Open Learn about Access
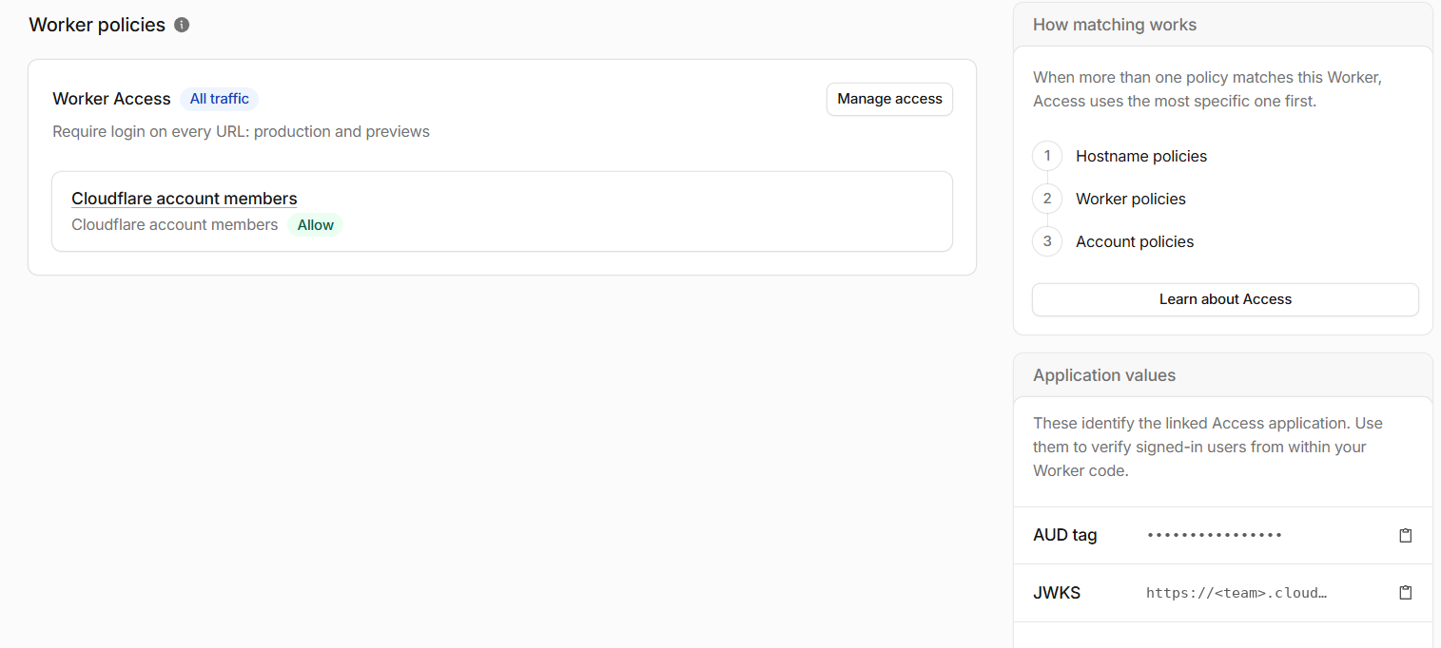This screenshot has width=1441, height=648. (x=1225, y=299)
